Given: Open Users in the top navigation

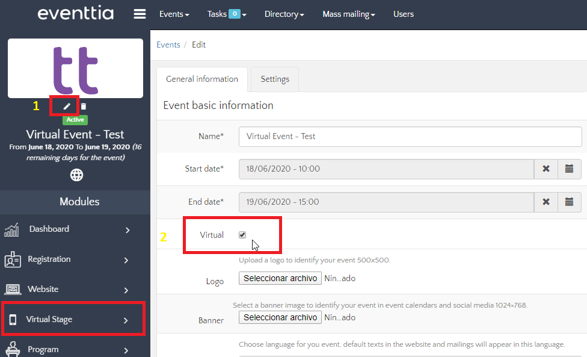Looking at the screenshot, I should click(x=404, y=14).
